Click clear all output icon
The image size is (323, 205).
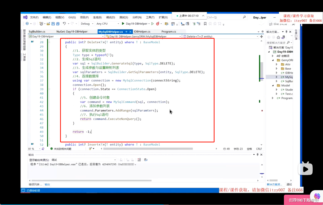(x=139, y=160)
